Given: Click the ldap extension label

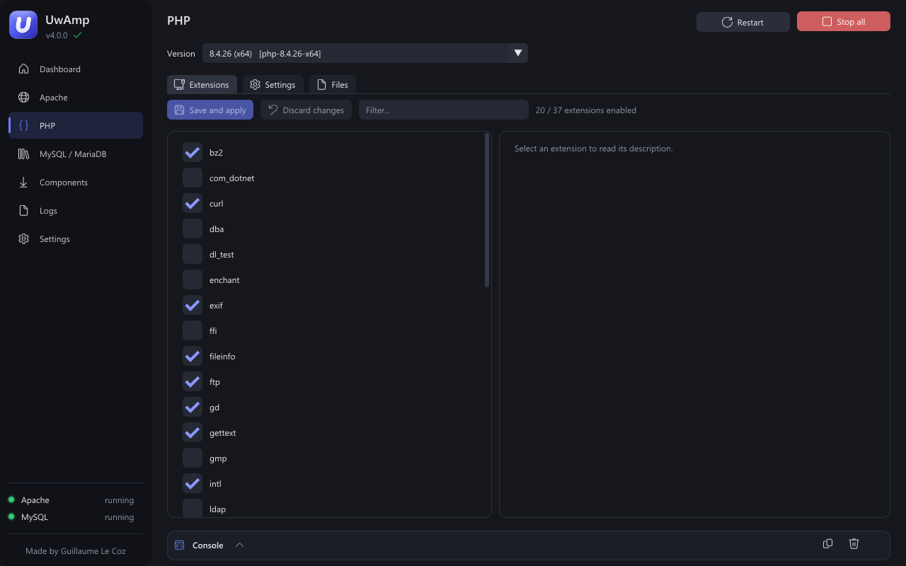Looking at the screenshot, I should [217, 509].
